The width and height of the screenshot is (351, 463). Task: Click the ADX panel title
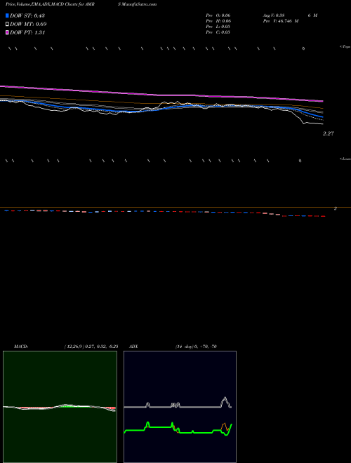pyautogui.click(x=134, y=347)
